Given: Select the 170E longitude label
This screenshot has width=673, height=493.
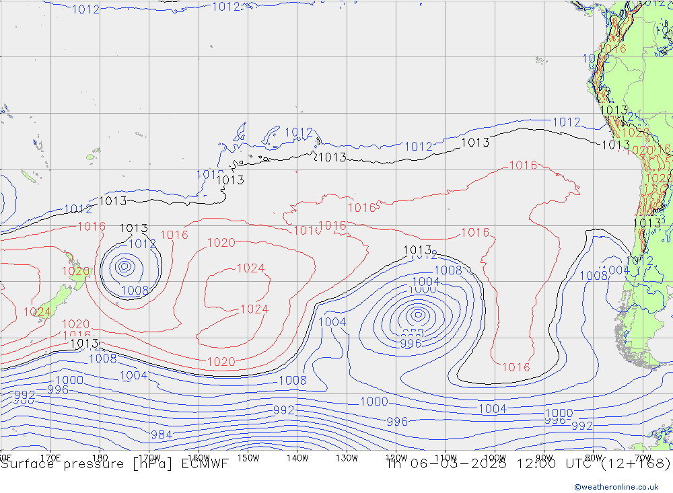Looking at the screenshot, I should [50, 458].
